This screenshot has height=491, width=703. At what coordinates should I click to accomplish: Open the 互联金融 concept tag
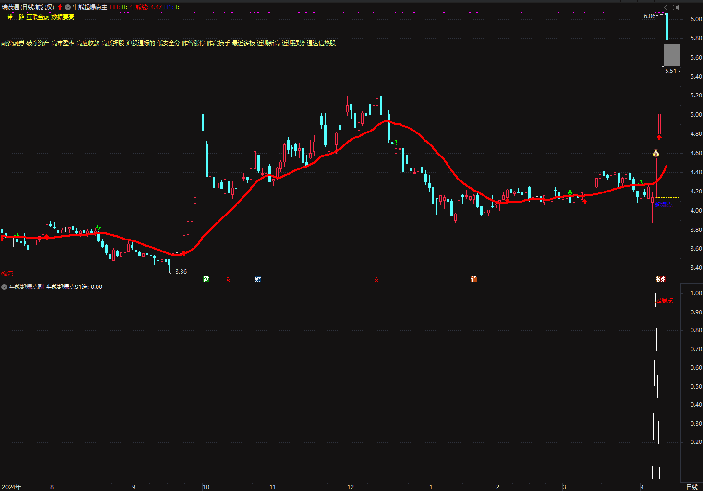click(x=38, y=17)
